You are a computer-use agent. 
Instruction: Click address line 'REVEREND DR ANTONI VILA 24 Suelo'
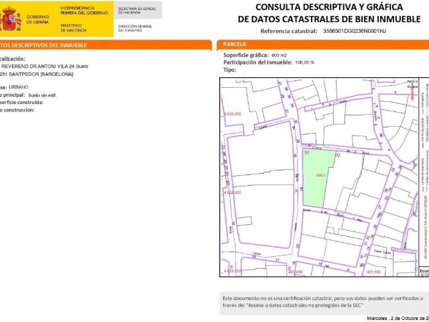click(x=45, y=66)
